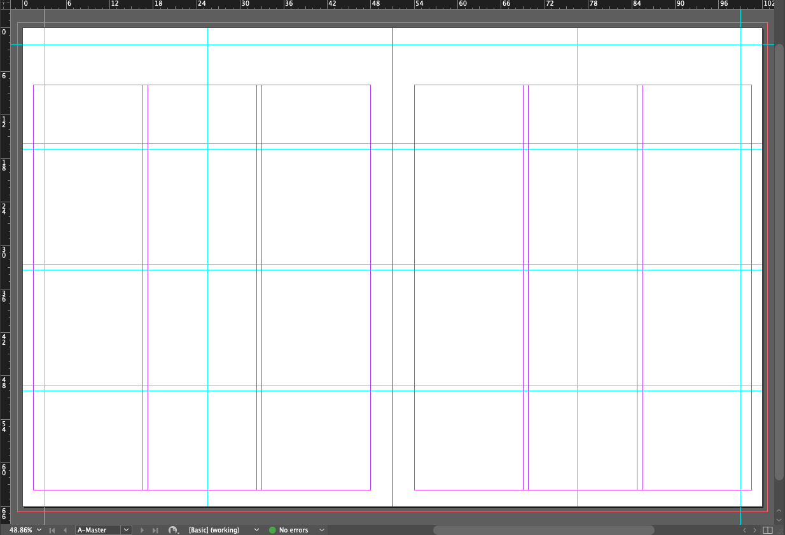Click the vertical scrollbar thumb
Image resolution: width=785 pixels, height=535 pixels.
tap(779, 262)
